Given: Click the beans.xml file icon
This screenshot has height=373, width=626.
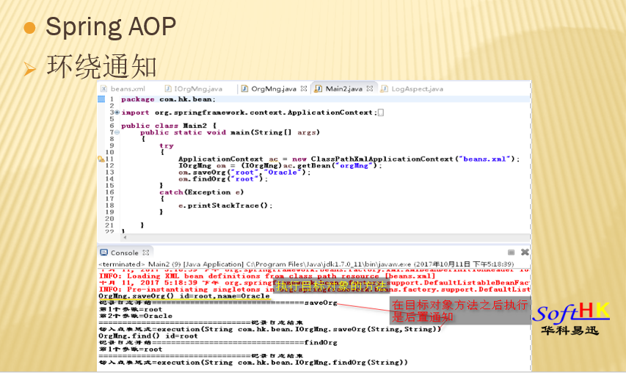Looking at the screenshot, I should 103,89.
